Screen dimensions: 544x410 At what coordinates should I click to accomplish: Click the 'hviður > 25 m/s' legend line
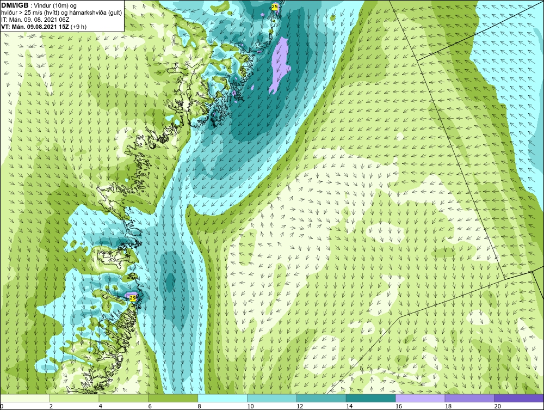pyautogui.click(x=62, y=13)
